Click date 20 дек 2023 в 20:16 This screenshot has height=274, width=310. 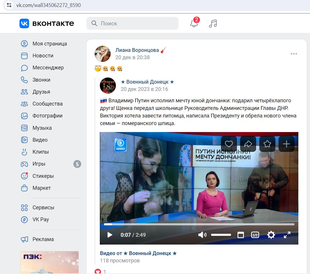tap(144, 89)
